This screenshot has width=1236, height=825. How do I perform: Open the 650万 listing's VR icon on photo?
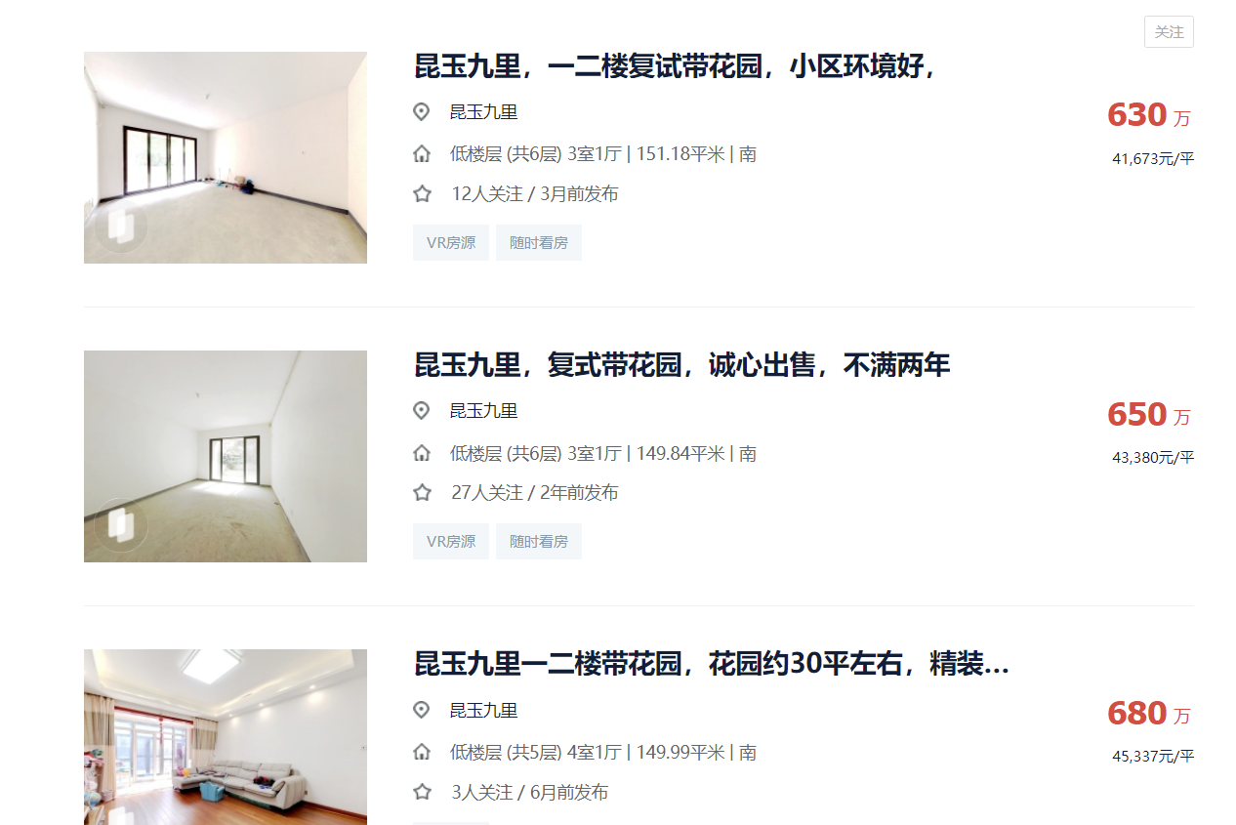click(122, 525)
